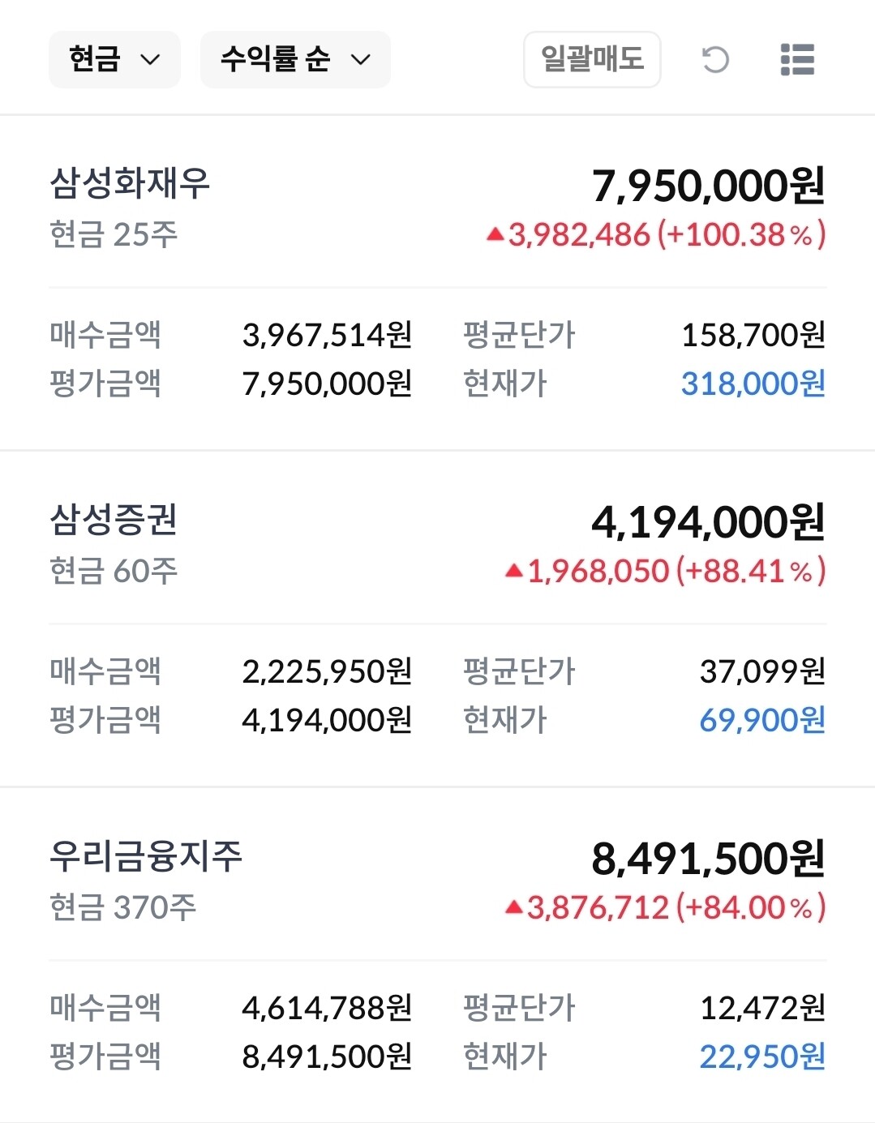875x1123 pixels.
Task: Tap 삼성화재우 current price 318,000원
Action: 753,384
